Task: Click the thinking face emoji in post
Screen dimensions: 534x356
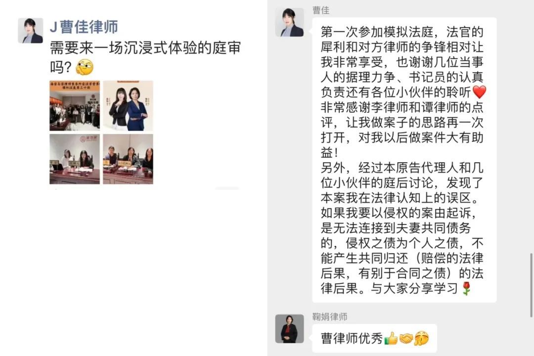Action: click(x=85, y=67)
